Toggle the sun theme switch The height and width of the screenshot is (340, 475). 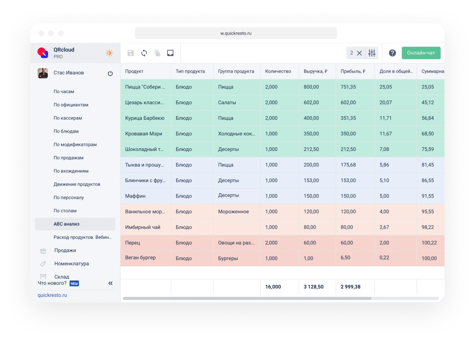click(109, 53)
